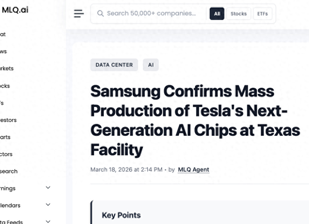Screen dimensions: 309x224
Task: Click the hamburger menu icon
Action: pyautogui.click(x=79, y=13)
